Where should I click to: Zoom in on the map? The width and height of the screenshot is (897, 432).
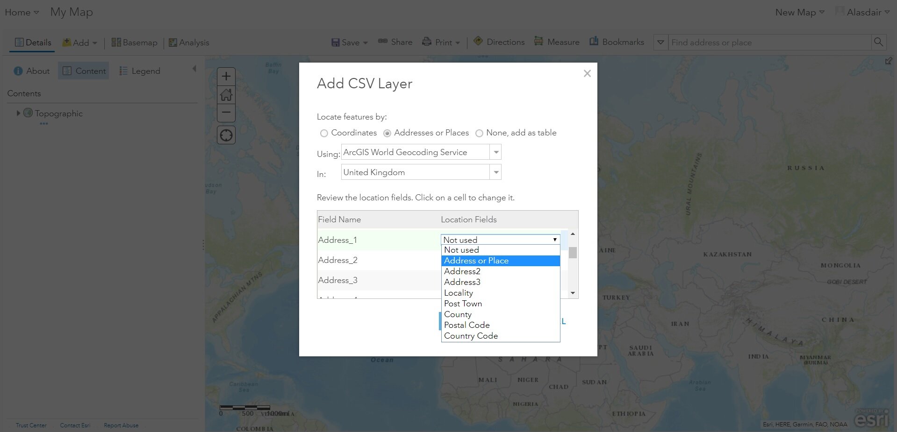click(226, 76)
